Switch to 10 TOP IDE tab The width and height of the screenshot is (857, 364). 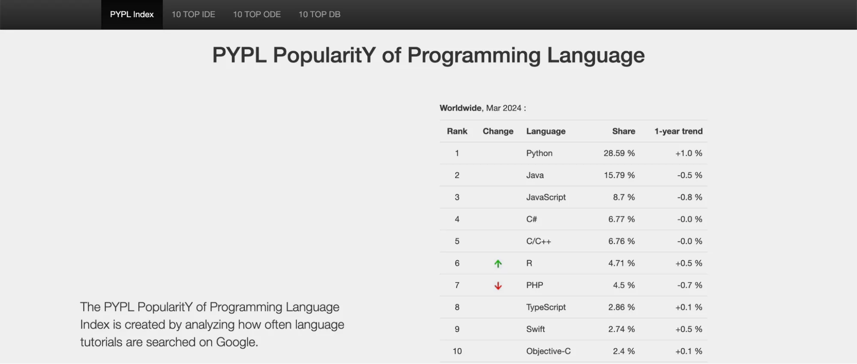(193, 15)
